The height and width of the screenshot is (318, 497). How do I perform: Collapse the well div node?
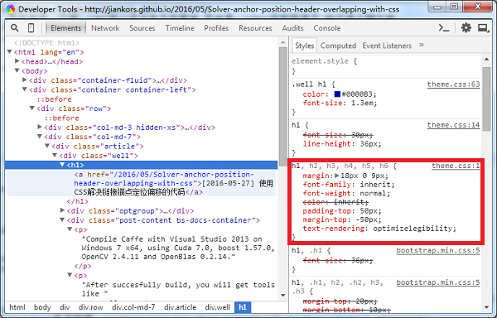click(55, 155)
